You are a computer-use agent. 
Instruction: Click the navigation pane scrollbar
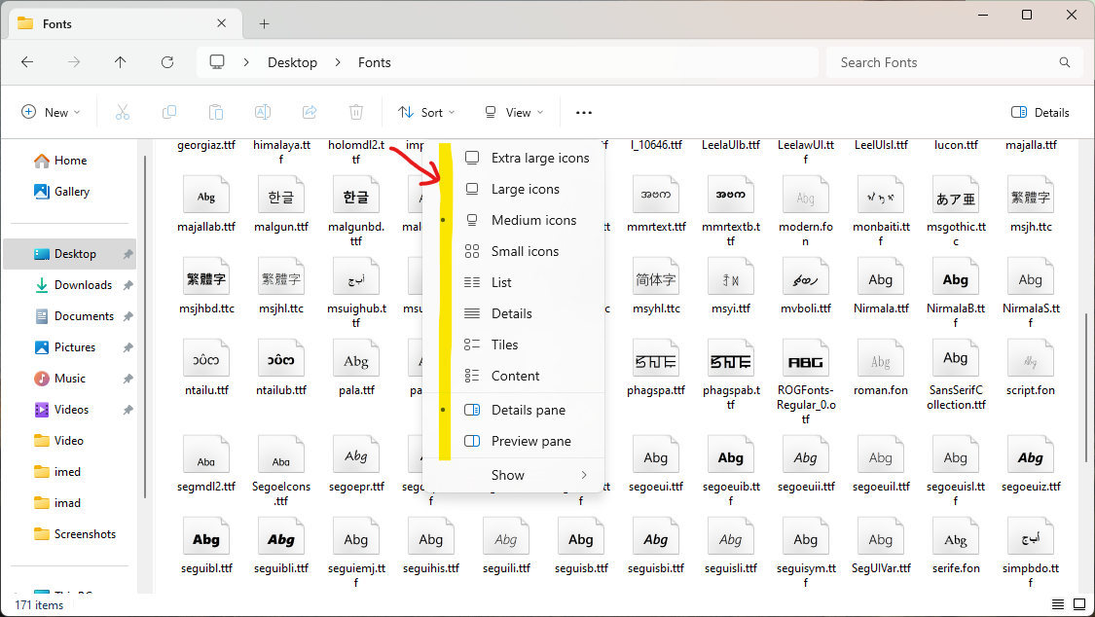tap(145, 327)
